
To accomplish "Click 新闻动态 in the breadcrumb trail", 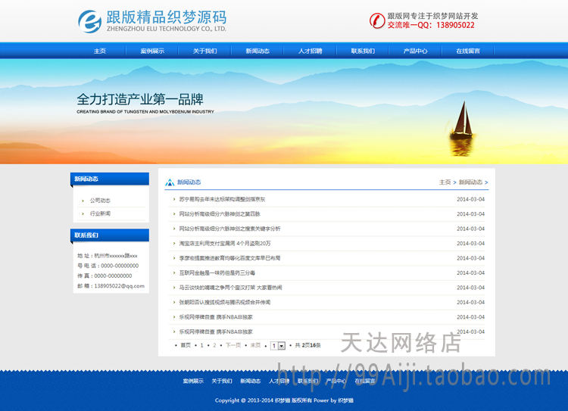I will (x=470, y=182).
